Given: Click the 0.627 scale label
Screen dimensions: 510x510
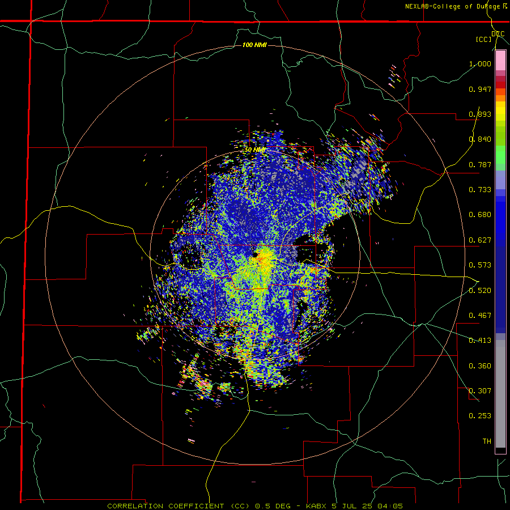Looking at the screenshot, I should click(480, 240).
